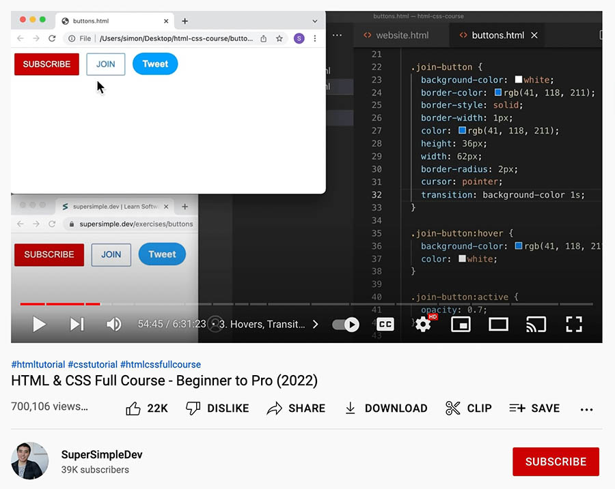Open the #htmltutorial hashtag link
Viewport: 615px width, 489px height.
[x=38, y=364]
